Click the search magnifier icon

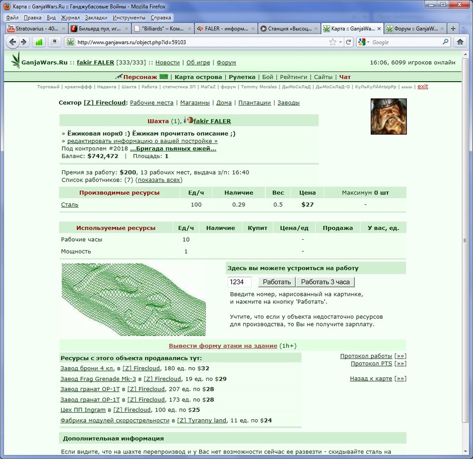click(x=445, y=42)
